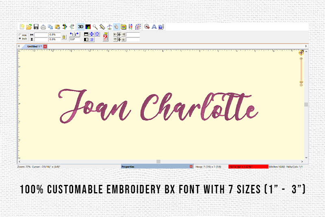This screenshot has width=325, height=217.
Task: Click the scroll left arrow
Action: [19, 162]
